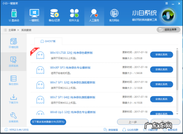Open WinXP SP3 纯净绿色专业最新版 title
Image resolution: width=183 pixels, height=134 pixels.
pyautogui.click(x=70, y=68)
